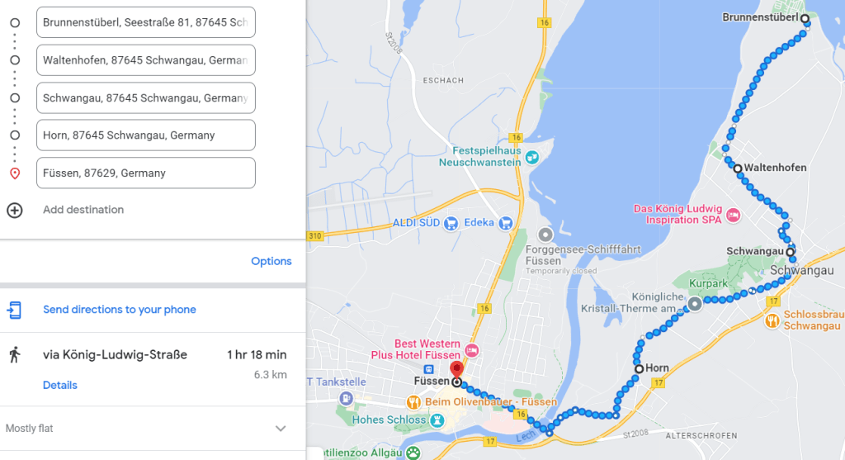Image resolution: width=845 pixels, height=460 pixels.
Task: Click the red Füssen destination pin on the map
Action: (x=456, y=371)
